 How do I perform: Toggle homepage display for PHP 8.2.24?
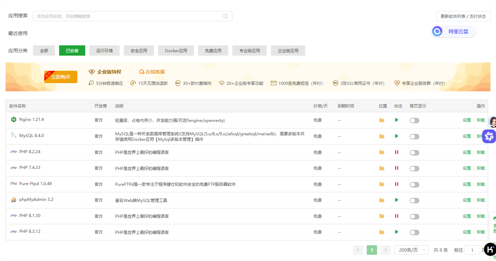pos(415,152)
